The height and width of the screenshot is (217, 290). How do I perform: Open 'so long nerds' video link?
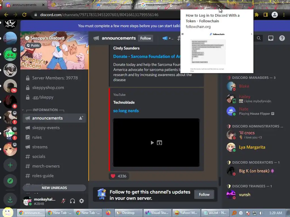(126, 111)
